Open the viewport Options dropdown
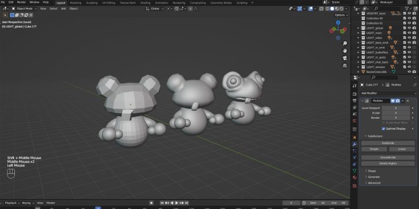419x209 pixels. tap(341, 15)
